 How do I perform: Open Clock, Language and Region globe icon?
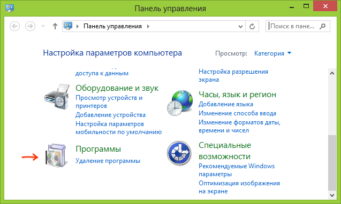point(180,103)
